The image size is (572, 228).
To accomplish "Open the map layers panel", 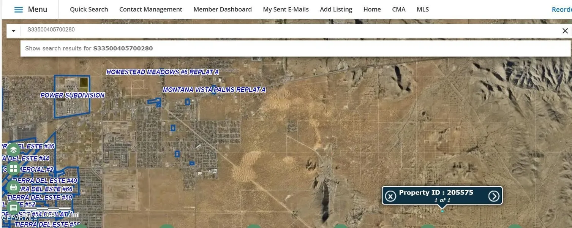I will [x=13, y=150].
